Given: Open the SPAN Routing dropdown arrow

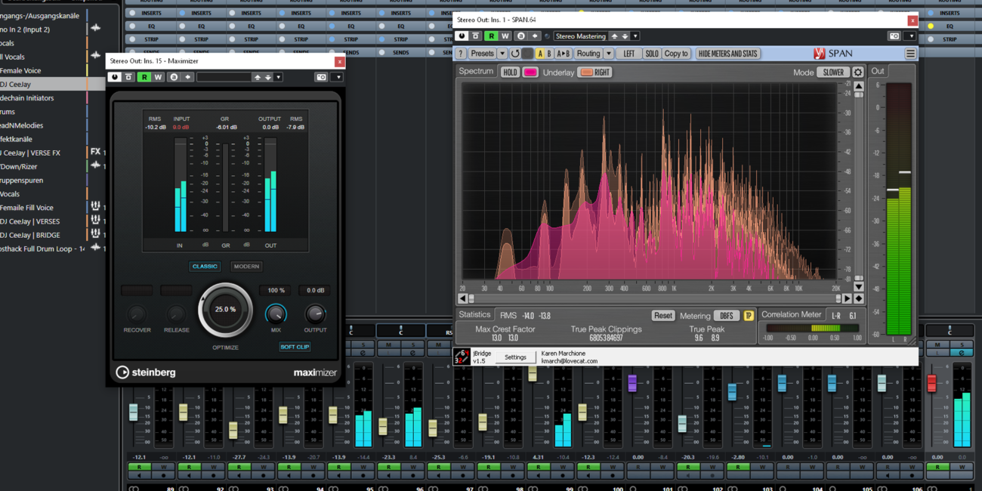Looking at the screenshot, I should pos(608,54).
